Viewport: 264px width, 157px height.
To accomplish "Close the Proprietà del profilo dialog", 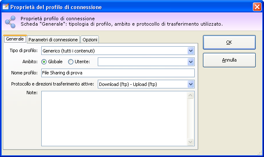I will [x=257, y=7].
